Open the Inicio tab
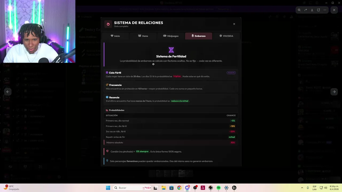 pyautogui.click(x=115, y=36)
